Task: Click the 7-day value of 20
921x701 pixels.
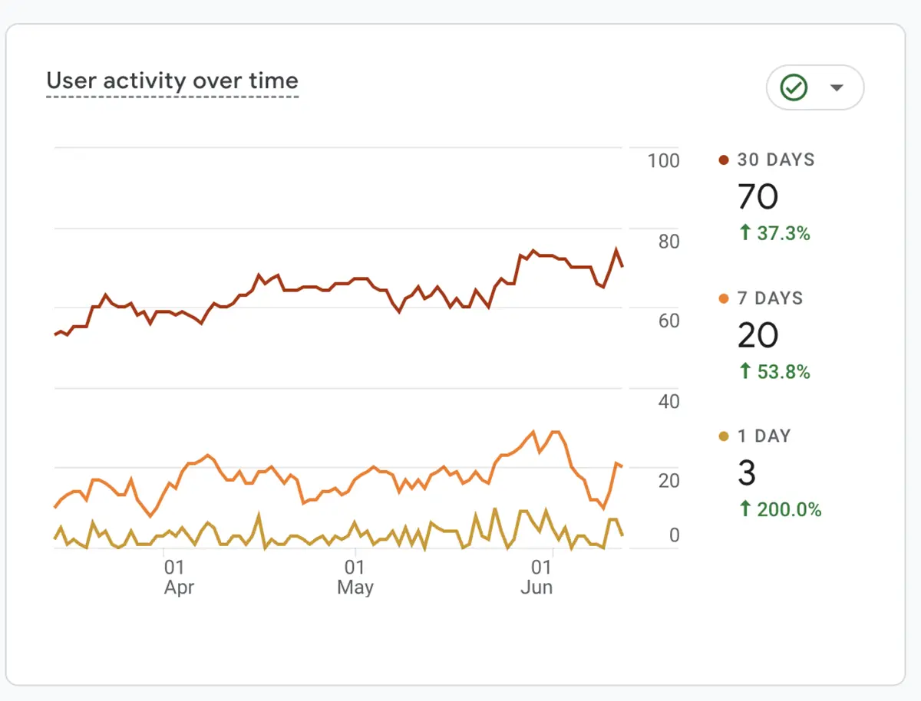Action: 758,335
